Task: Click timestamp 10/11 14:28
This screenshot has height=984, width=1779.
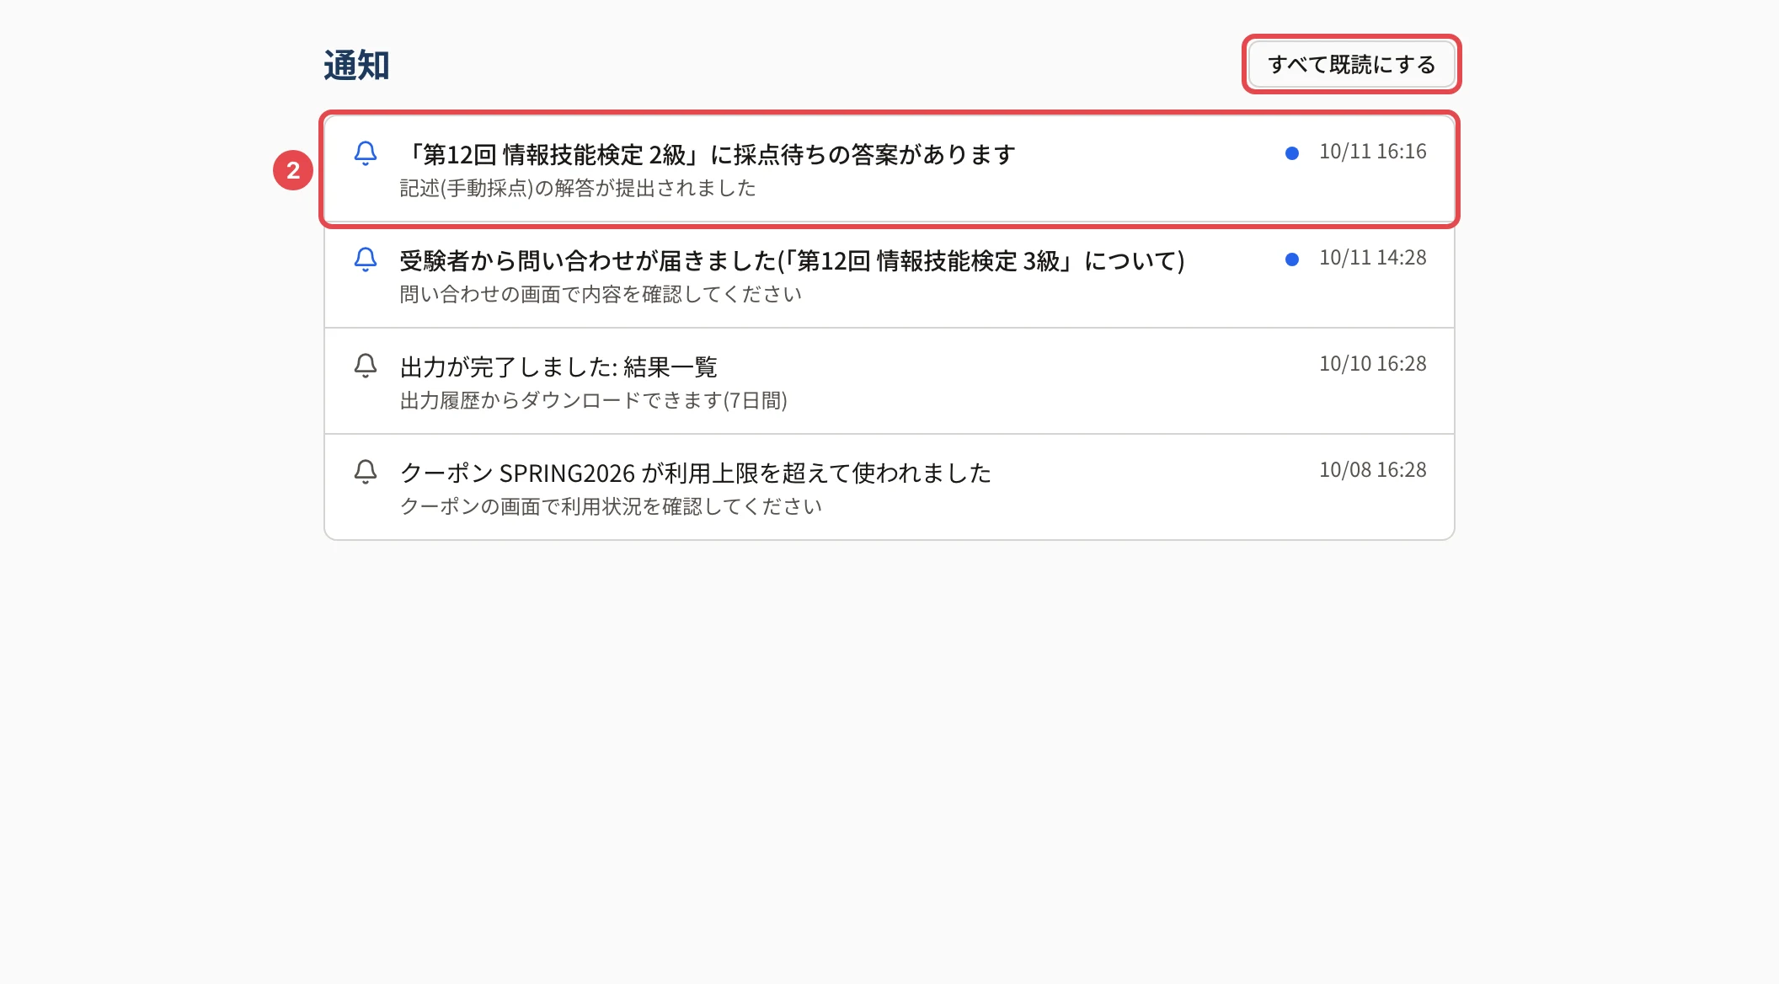Action: [1372, 258]
